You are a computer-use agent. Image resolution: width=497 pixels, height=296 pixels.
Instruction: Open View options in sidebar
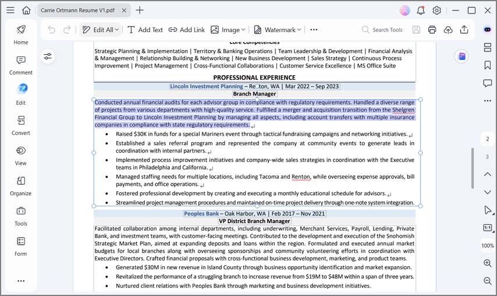click(21, 156)
